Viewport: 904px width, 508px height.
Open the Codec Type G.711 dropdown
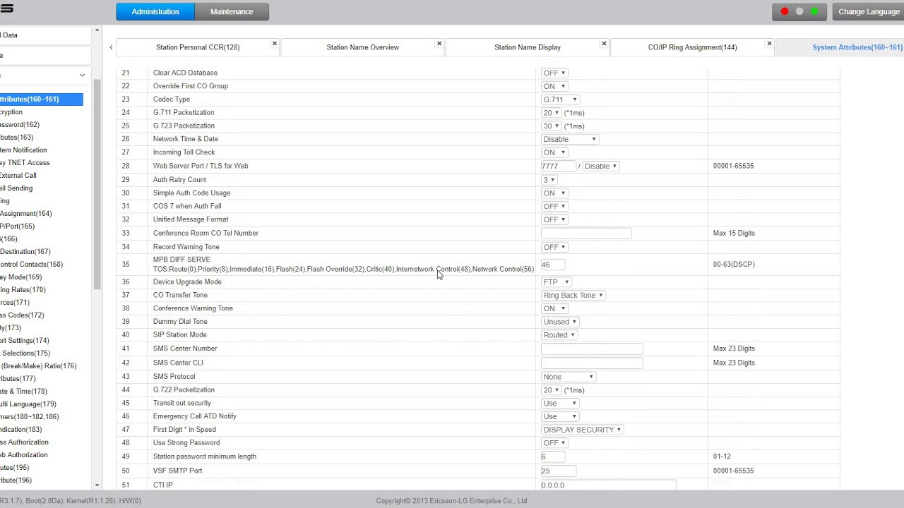tap(560, 99)
